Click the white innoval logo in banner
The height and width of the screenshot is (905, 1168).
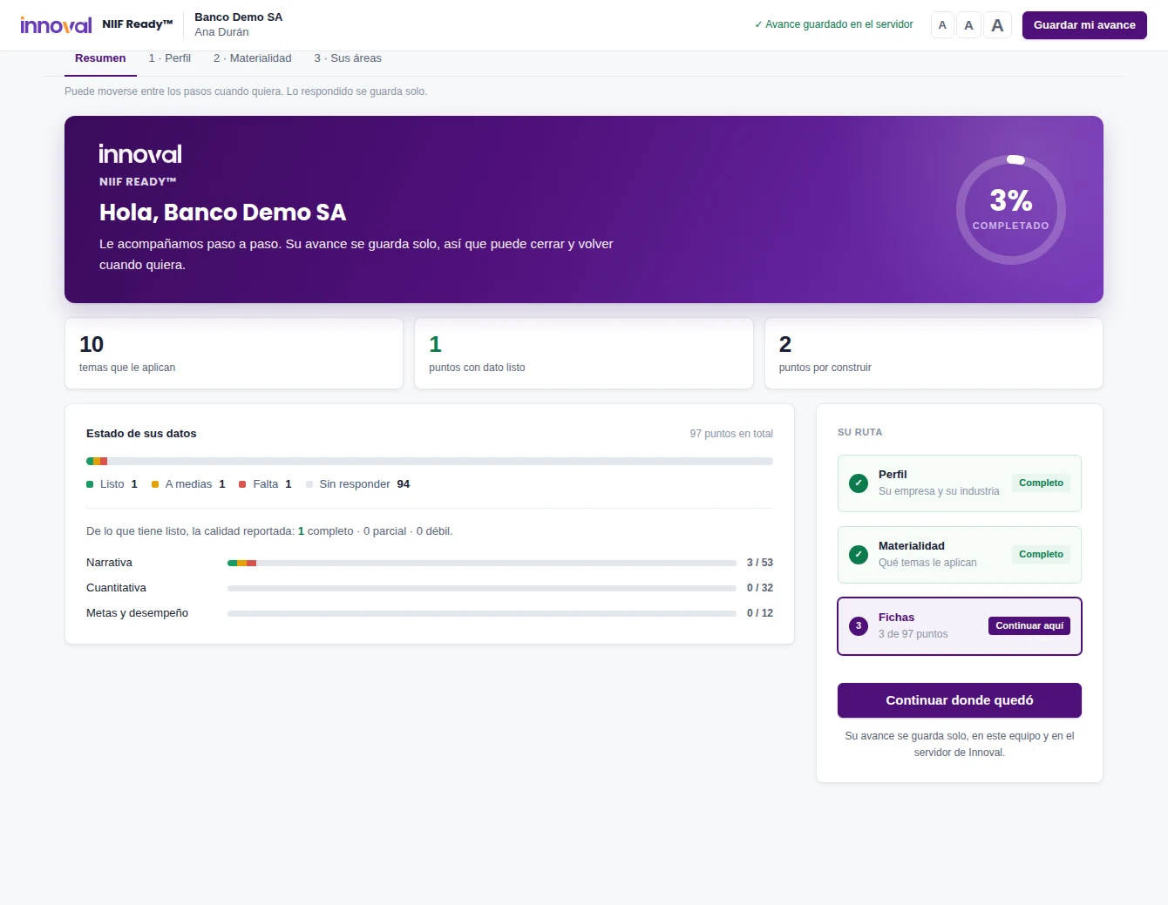(x=140, y=154)
